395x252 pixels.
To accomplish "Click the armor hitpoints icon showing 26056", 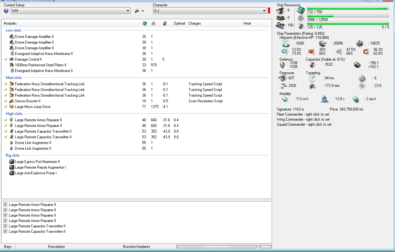I will pos(323,43).
